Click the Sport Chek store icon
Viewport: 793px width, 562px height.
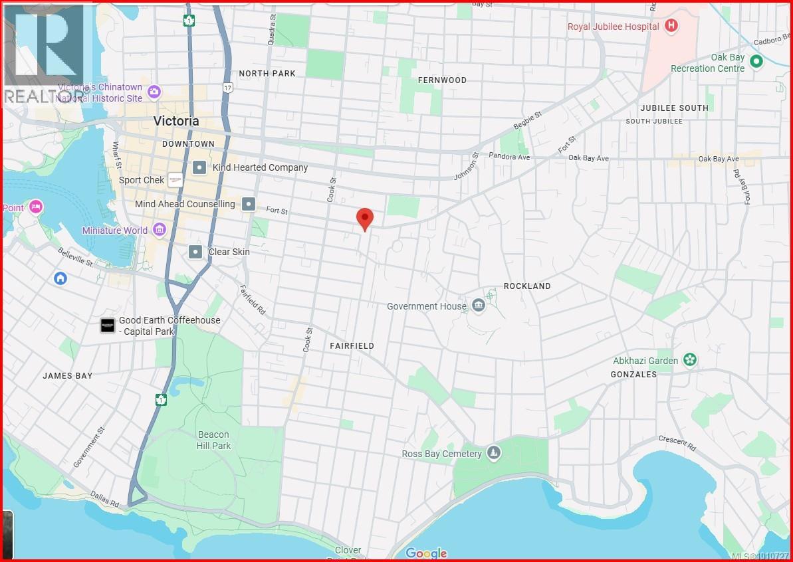(175, 180)
